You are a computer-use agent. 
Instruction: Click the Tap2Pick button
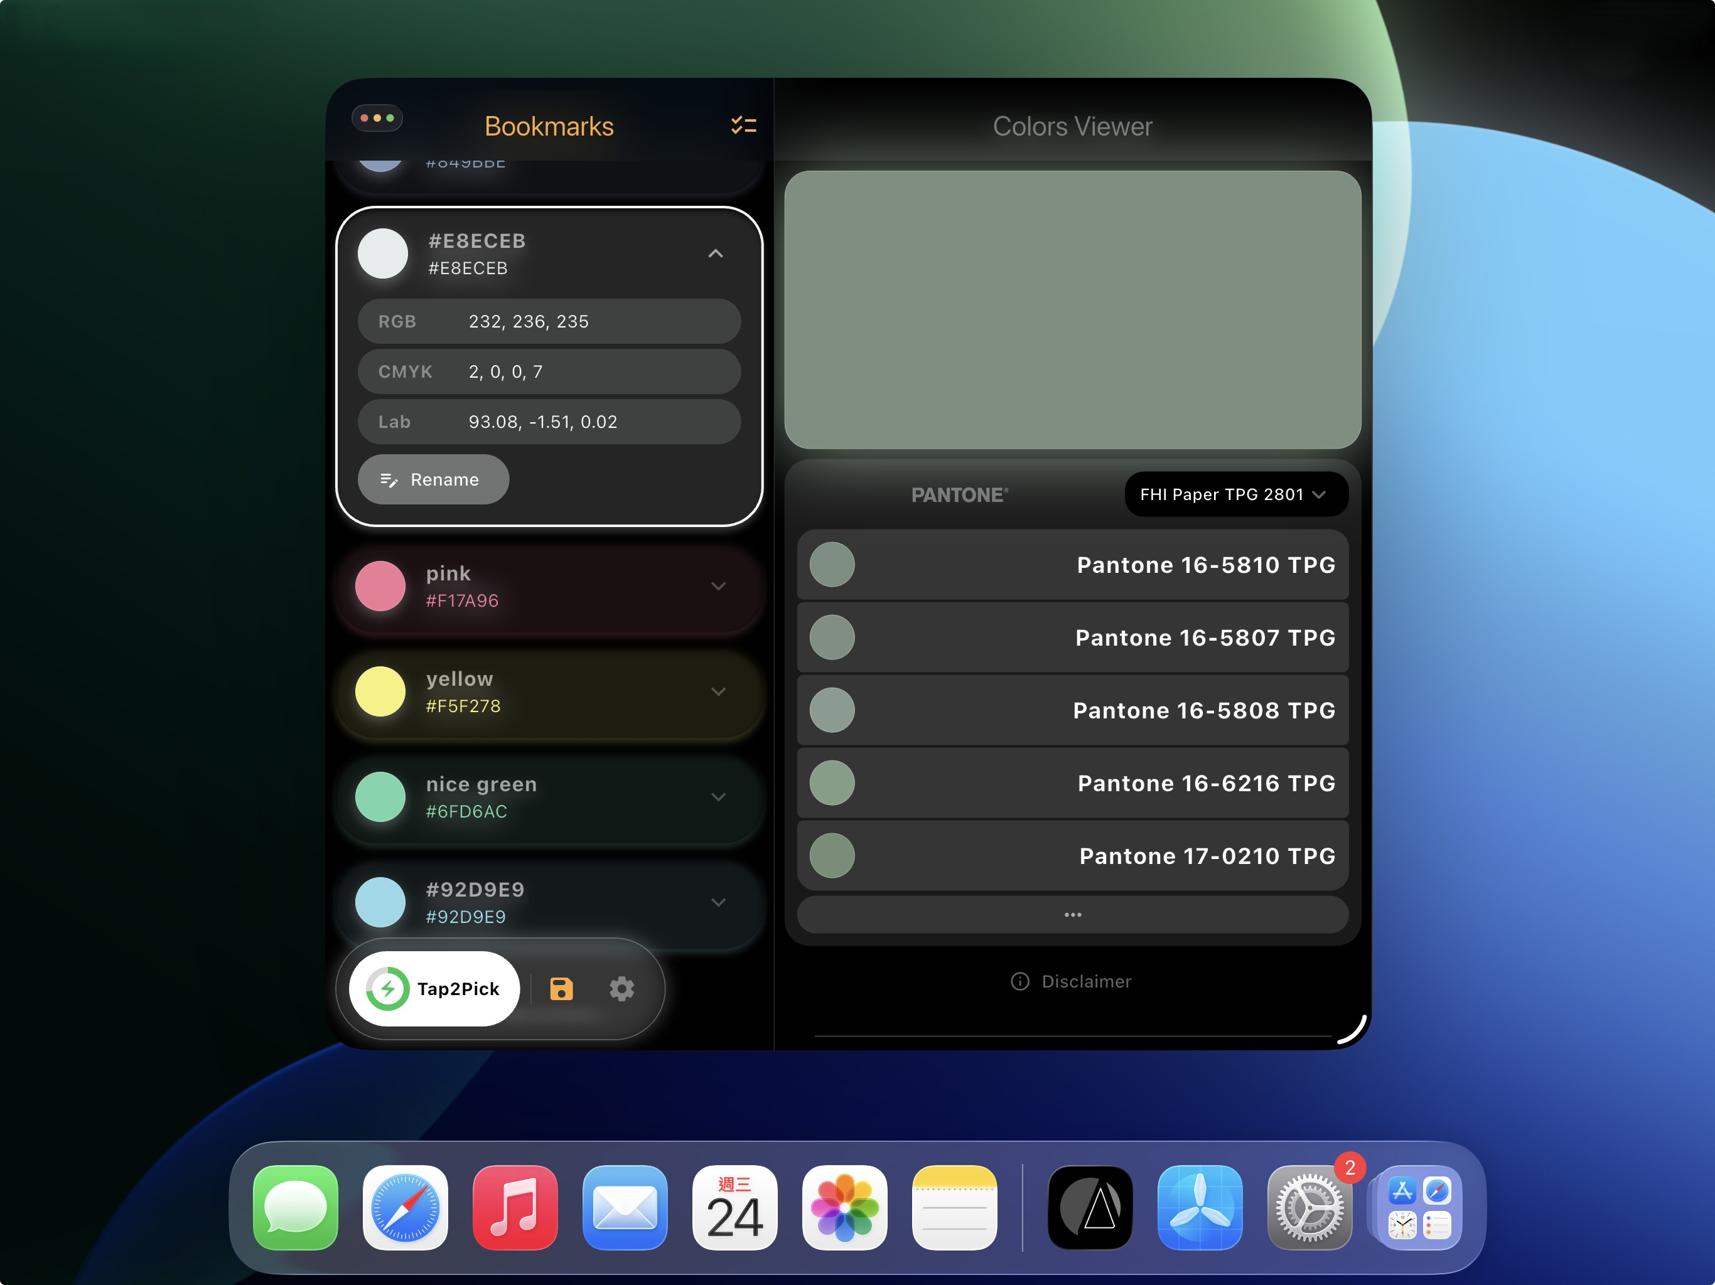click(435, 989)
